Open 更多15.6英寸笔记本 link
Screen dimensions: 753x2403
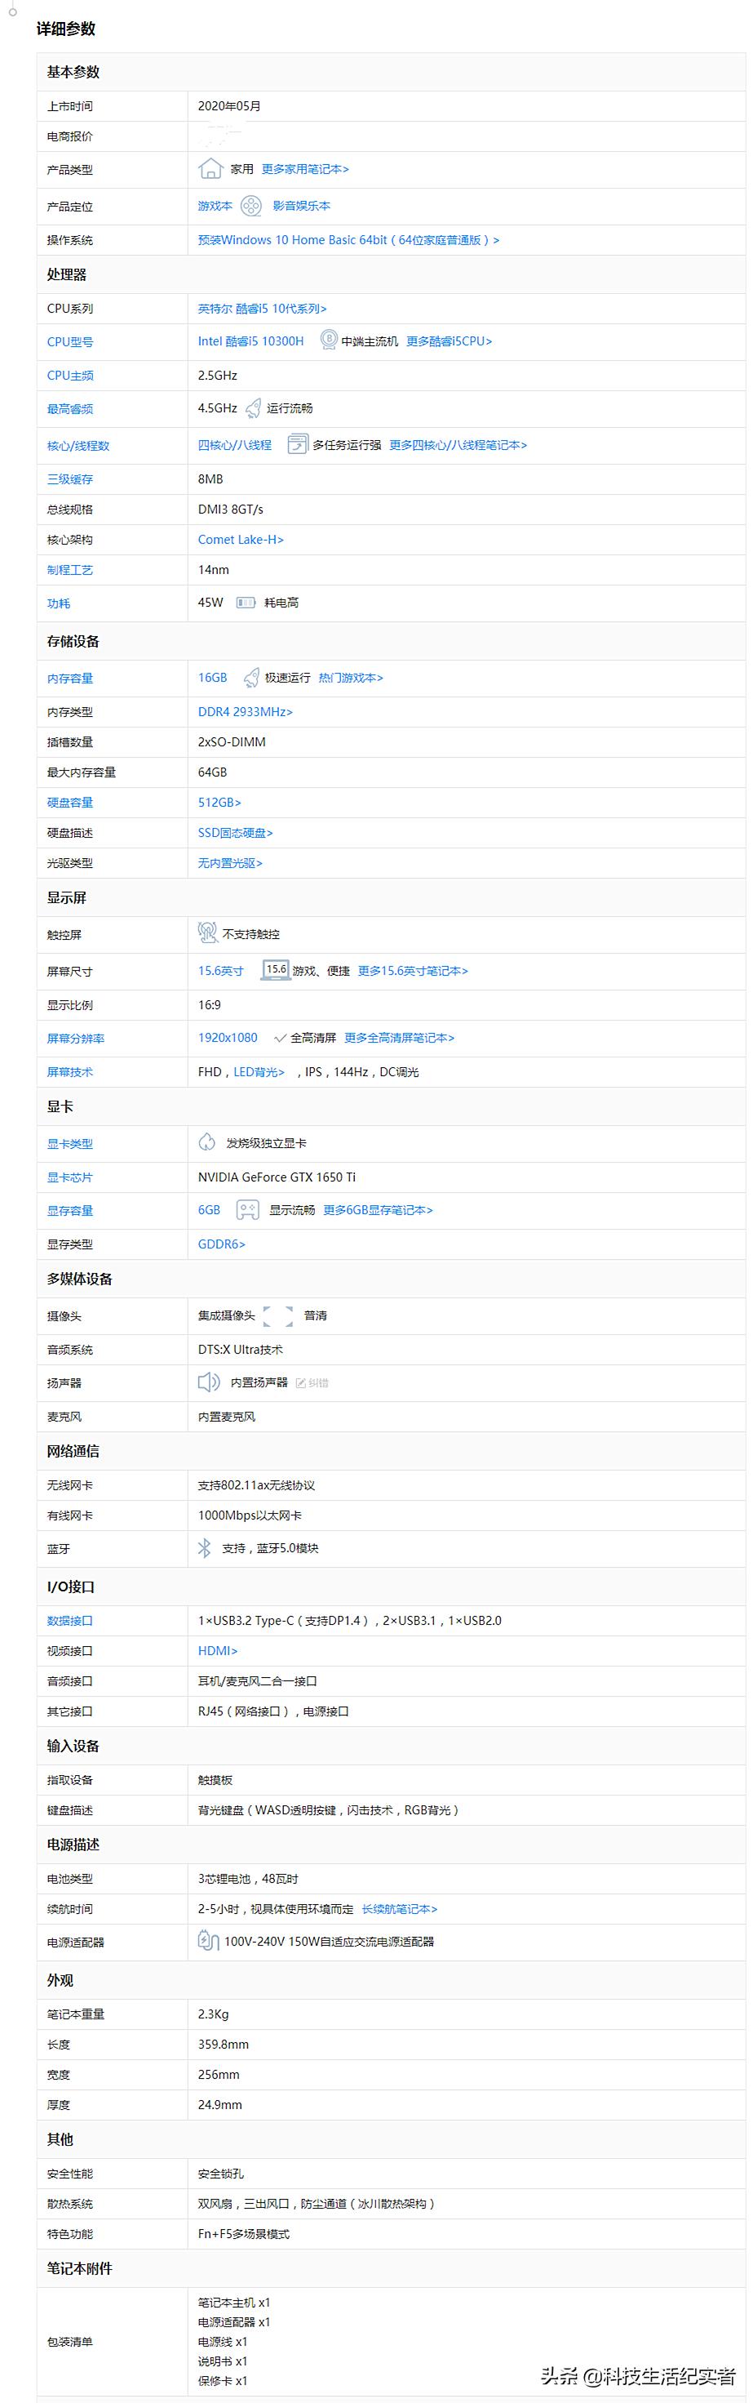[413, 971]
